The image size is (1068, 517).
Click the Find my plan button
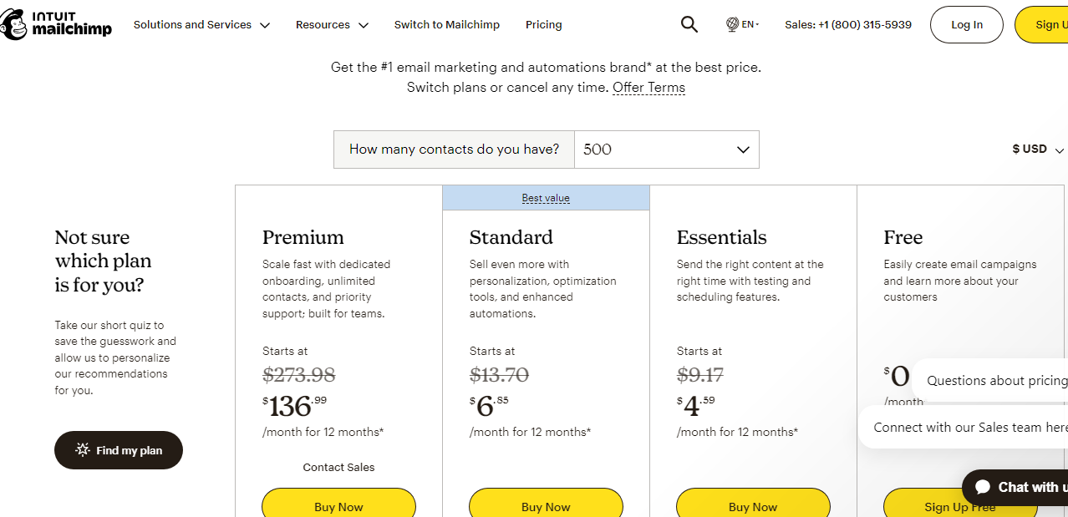(119, 450)
